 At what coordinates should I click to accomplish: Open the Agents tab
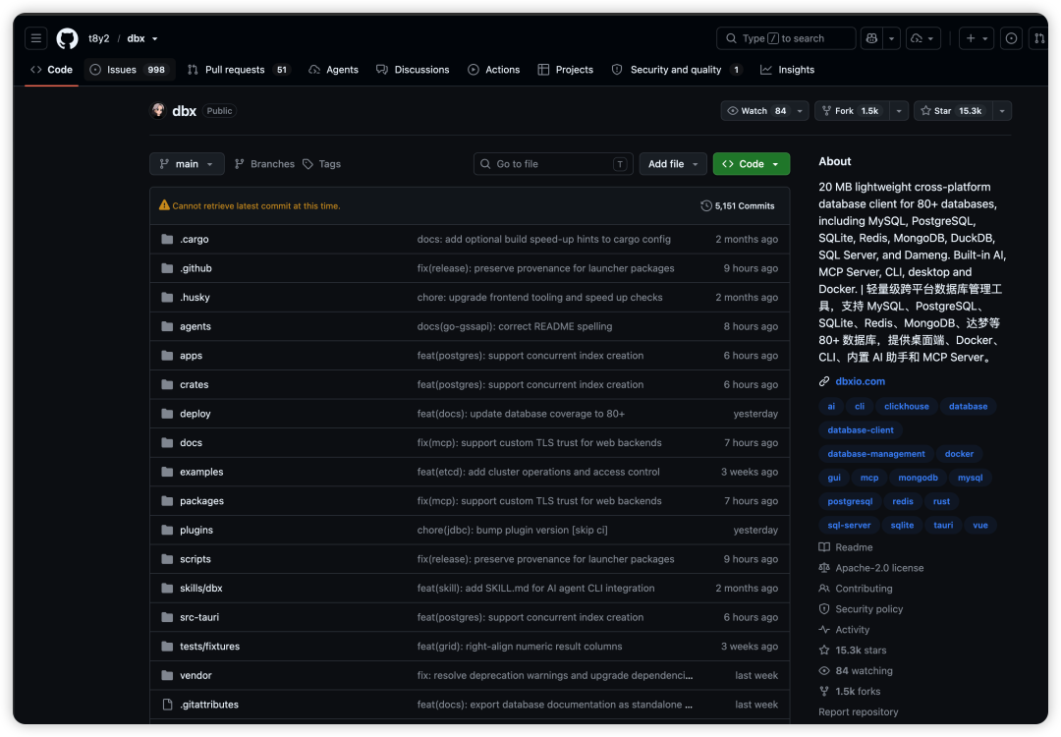coord(334,70)
